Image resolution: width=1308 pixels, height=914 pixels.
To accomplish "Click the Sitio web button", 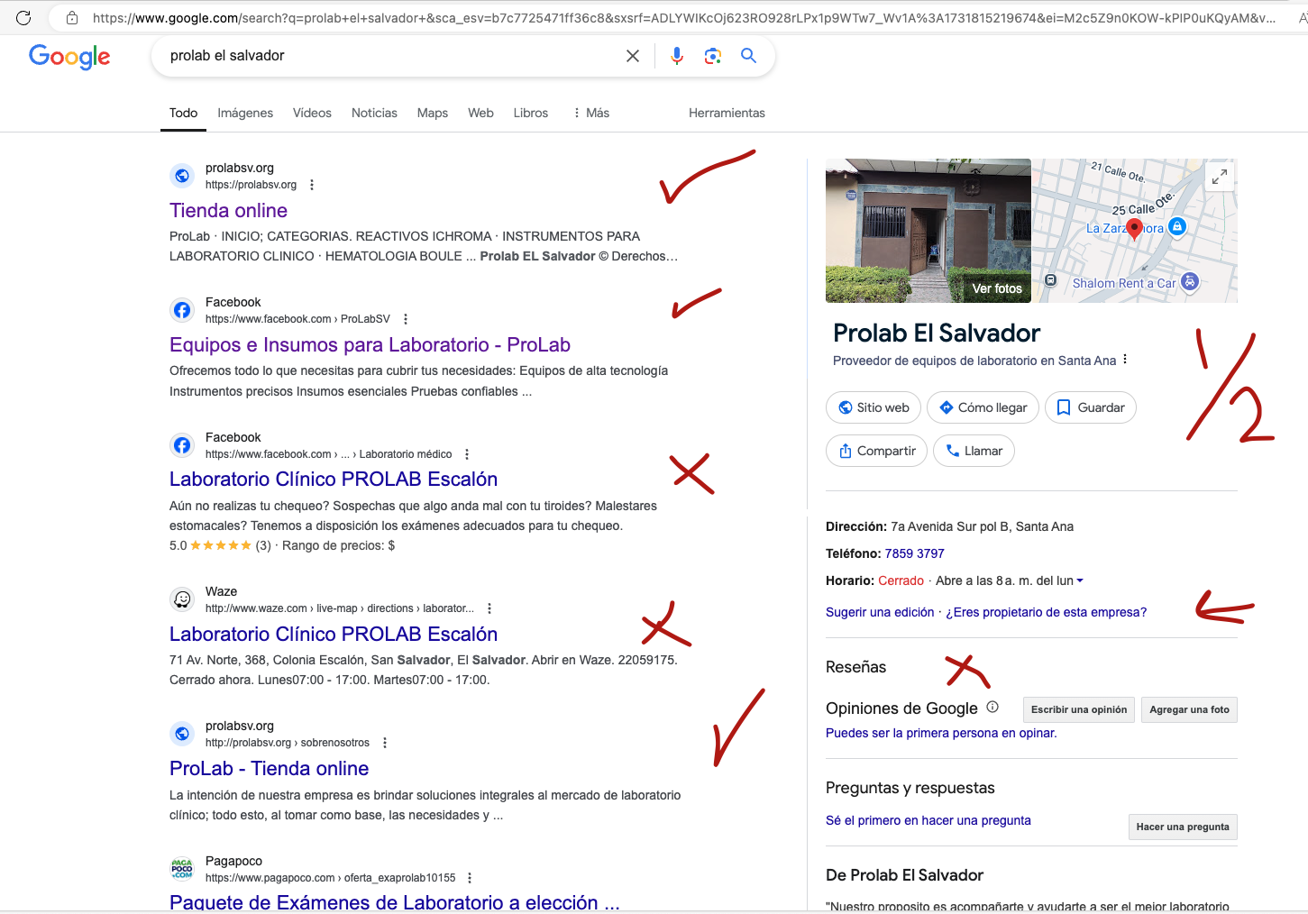I will pos(874,407).
